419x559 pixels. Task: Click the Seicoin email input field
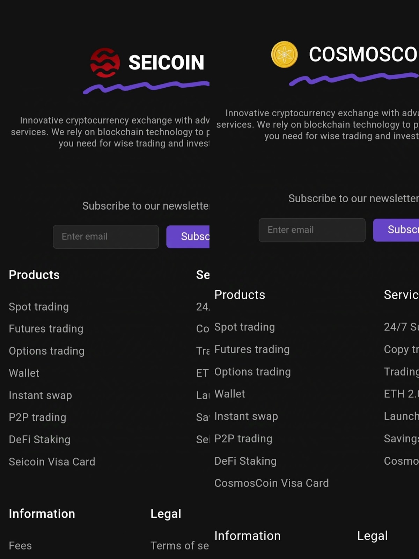(x=106, y=237)
